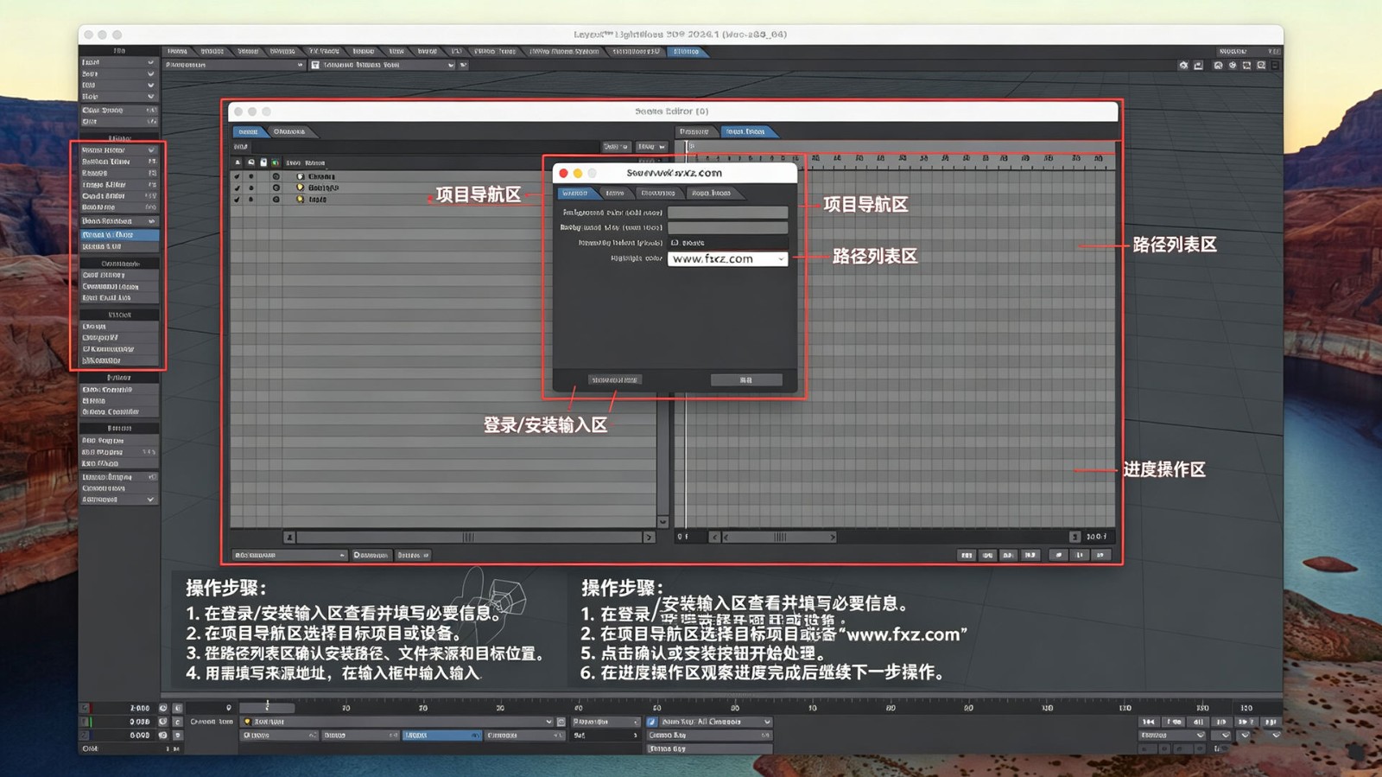Select the blue highlighted mode button in bottom bar
The width and height of the screenshot is (1382, 777).
pyautogui.click(x=442, y=736)
